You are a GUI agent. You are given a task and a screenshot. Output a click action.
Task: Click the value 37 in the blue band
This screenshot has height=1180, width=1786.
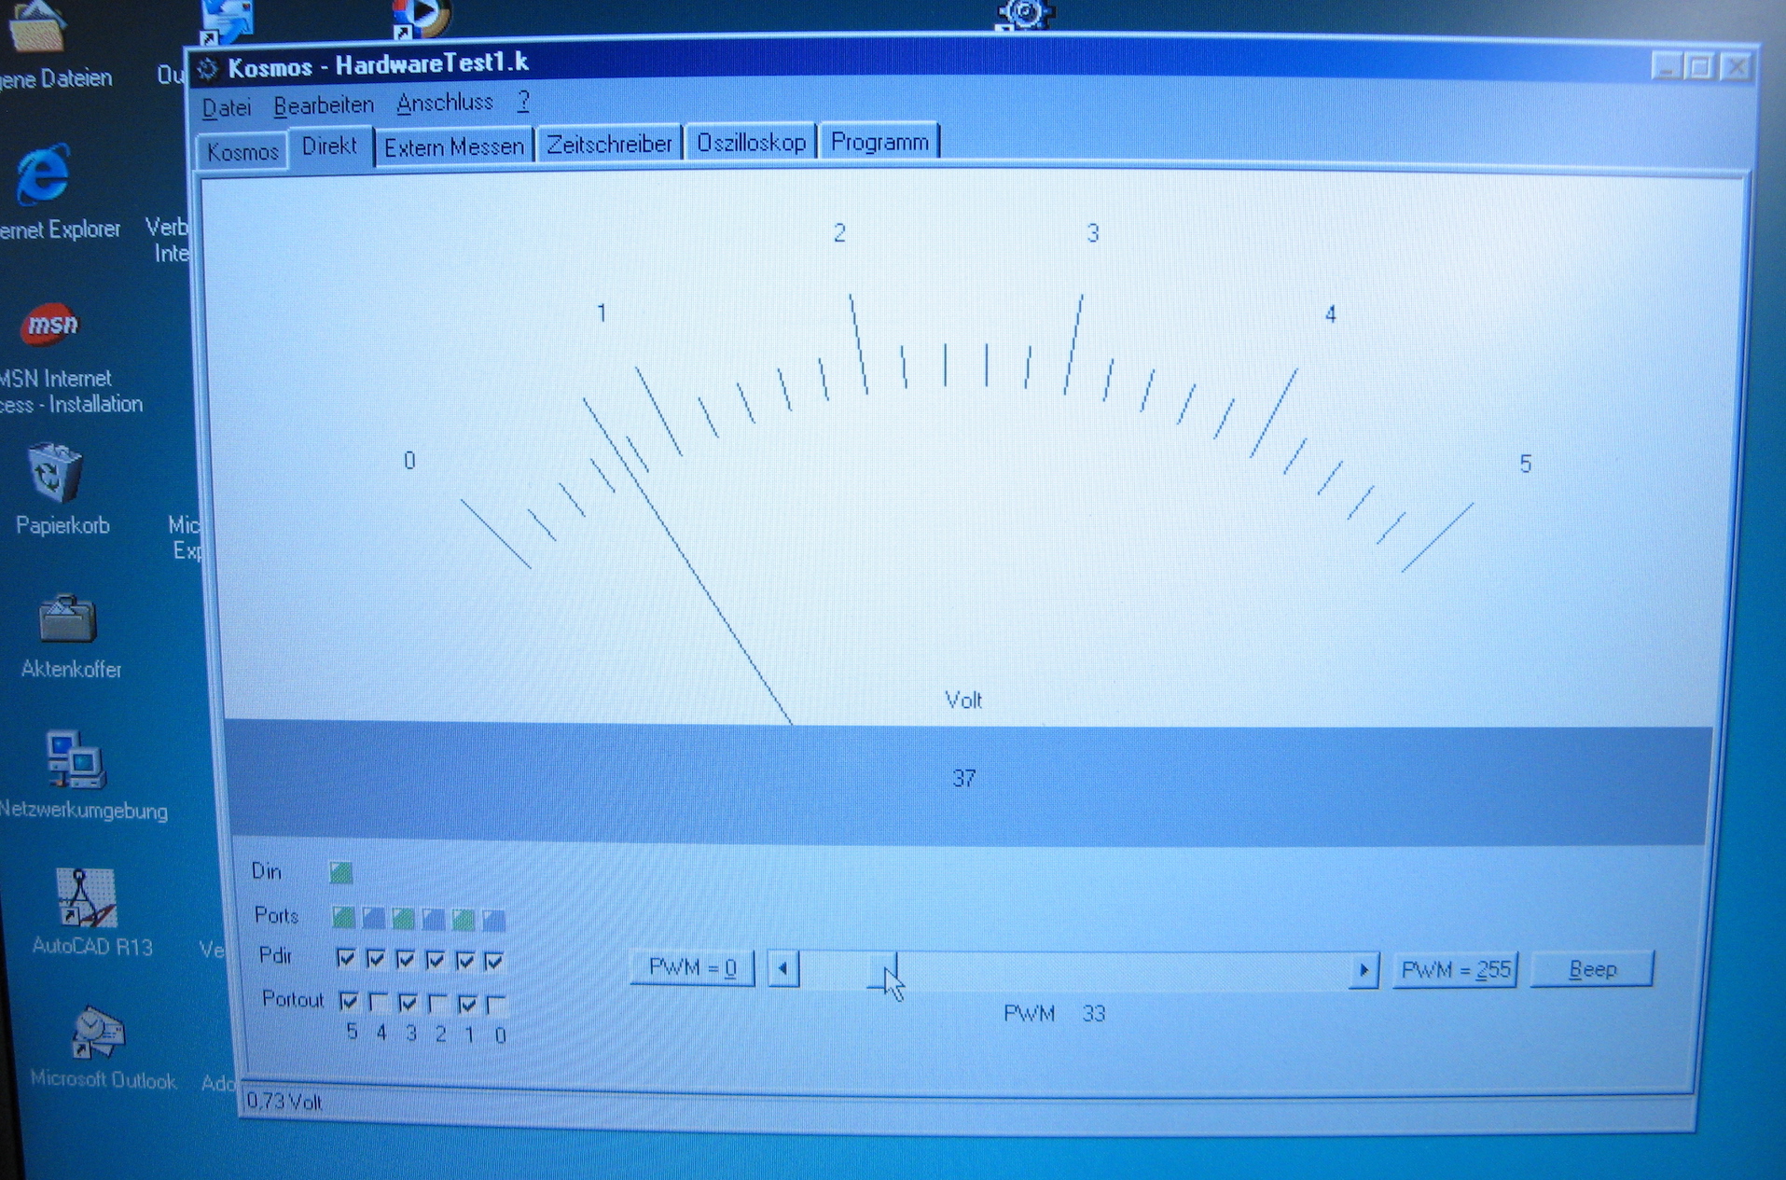click(963, 778)
